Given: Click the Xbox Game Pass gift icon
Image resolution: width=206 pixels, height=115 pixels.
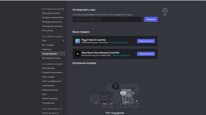Looking at the screenshot, I should [78, 54].
